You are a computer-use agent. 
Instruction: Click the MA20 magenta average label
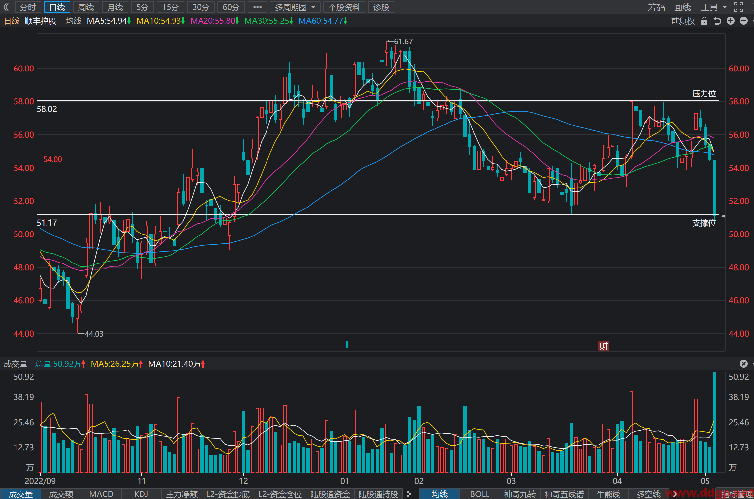click(x=215, y=21)
